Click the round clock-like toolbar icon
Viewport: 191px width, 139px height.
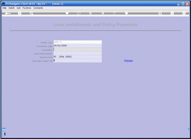click(79, 13)
